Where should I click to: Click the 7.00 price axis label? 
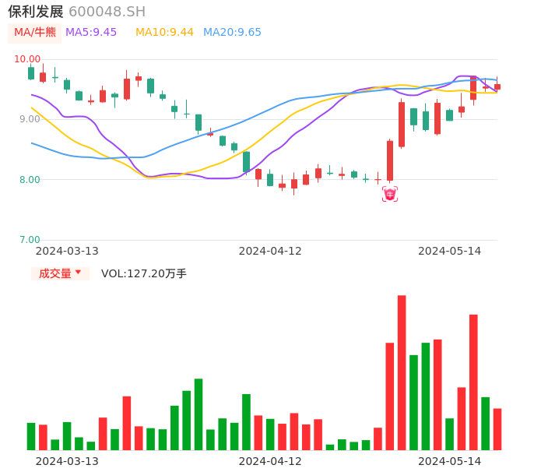click(30, 240)
